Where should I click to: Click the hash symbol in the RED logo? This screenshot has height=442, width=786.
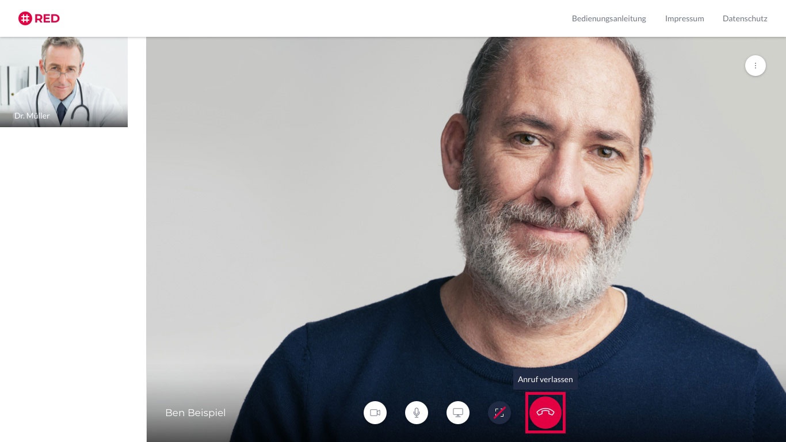(25, 18)
